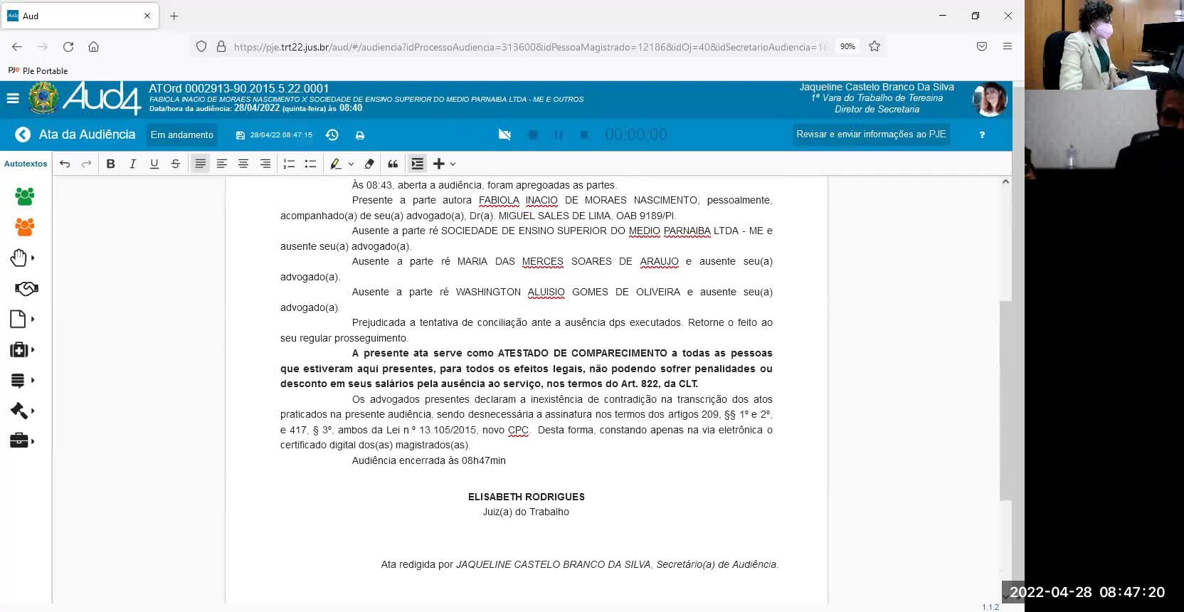Open the Autotextos panel
The image size is (1184, 612).
26,164
